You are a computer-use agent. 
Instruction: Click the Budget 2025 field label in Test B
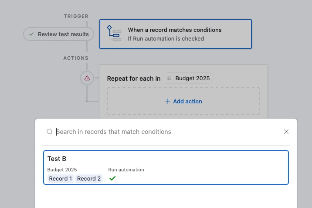pos(62,170)
